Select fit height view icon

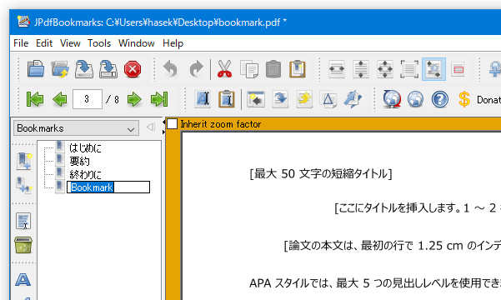(x=361, y=69)
